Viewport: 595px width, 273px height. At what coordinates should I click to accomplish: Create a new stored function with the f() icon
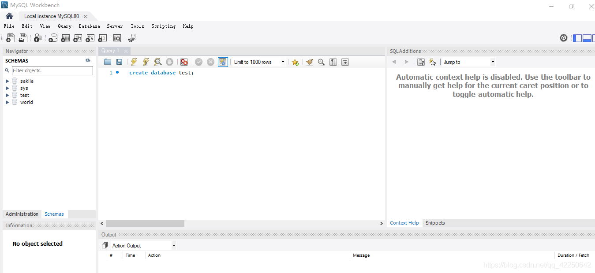point(102,38)
